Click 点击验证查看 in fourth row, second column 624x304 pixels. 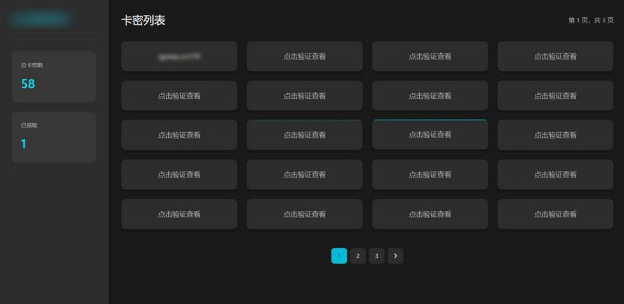tap(304, 175)
